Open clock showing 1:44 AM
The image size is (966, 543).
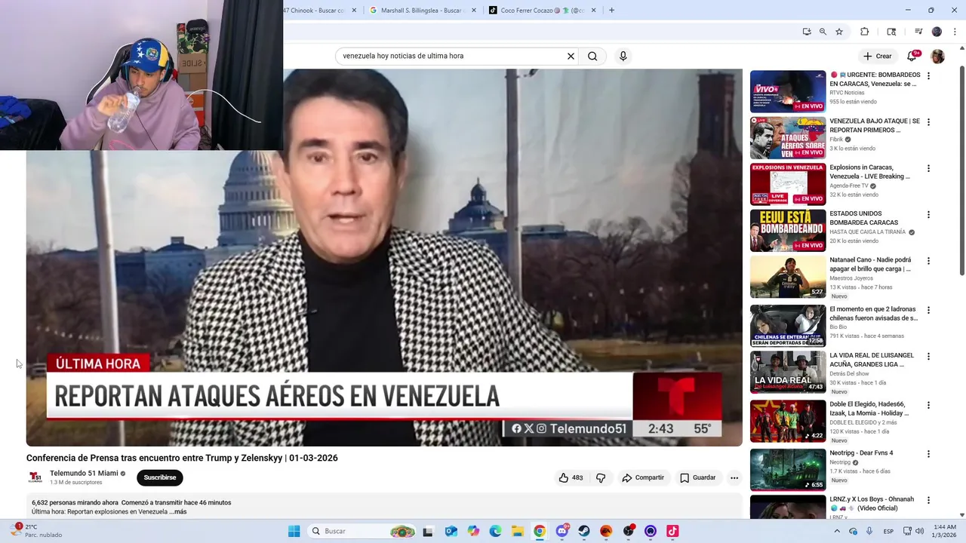945,531
